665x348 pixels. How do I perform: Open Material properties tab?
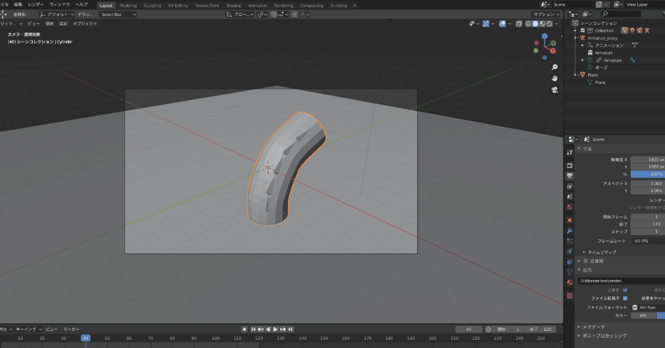[570, 282]
